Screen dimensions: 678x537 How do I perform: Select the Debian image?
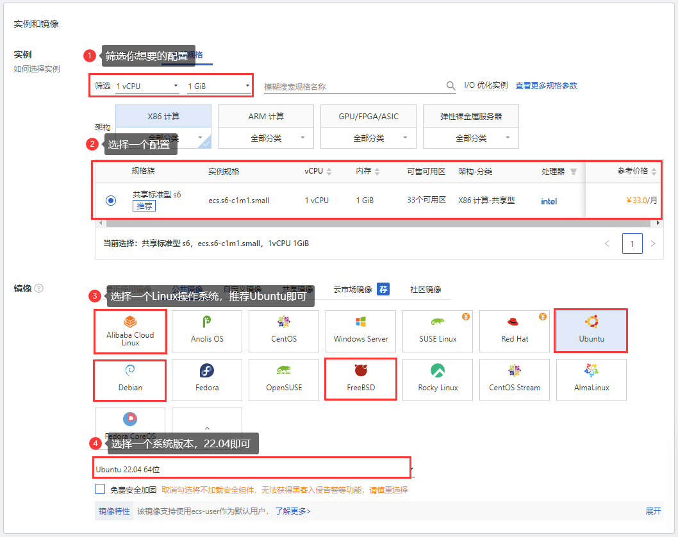tap(129, 380)
